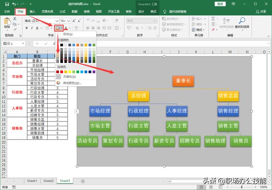Image resolution: width=272 pixels, height=190 pixels.
Task: Click the Tell Me lightbulb icon
Action: (x=164, y=11)
